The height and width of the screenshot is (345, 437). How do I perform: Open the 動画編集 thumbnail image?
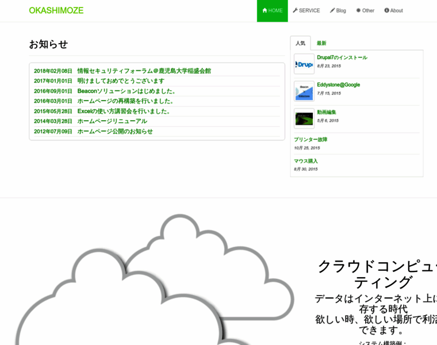tap(304, 118)
